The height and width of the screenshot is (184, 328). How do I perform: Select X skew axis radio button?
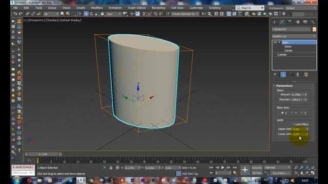click(x=282, y=113)
